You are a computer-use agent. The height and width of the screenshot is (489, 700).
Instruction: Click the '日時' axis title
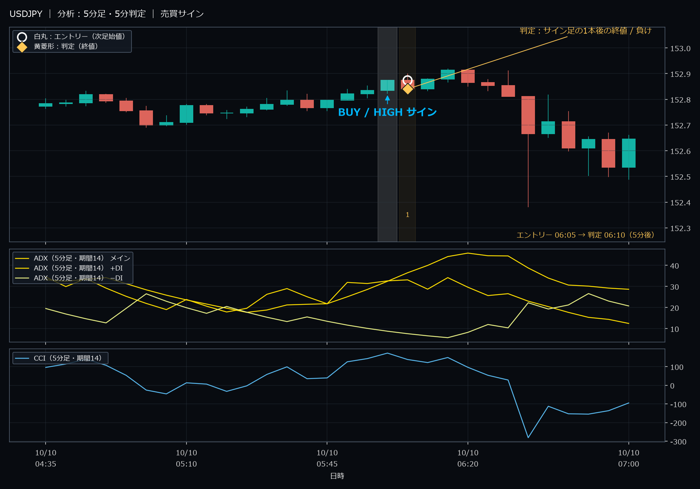point(337,476)
